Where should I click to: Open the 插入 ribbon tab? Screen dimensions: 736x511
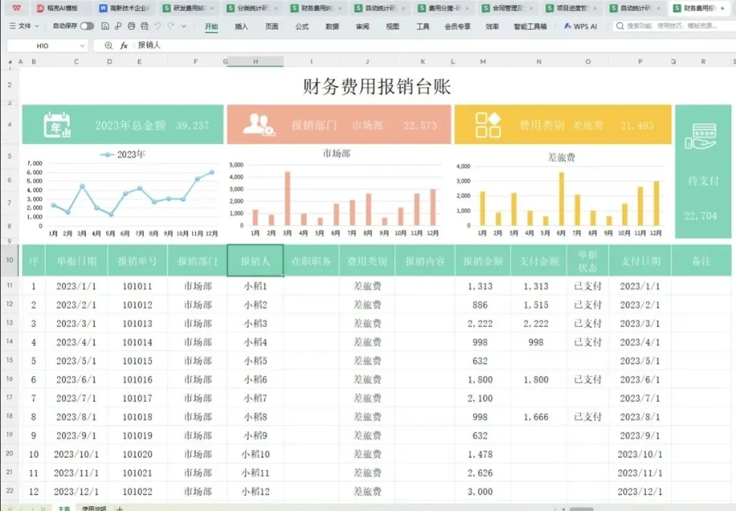coord(241,27)
